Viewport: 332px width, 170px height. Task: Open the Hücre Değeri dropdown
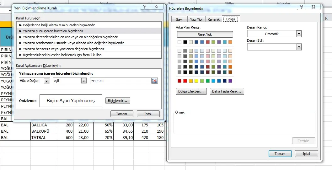46,81
